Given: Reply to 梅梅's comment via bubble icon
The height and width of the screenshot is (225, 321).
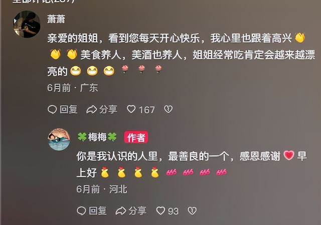Looking at the screenshot, I should [x=81, y=210].
